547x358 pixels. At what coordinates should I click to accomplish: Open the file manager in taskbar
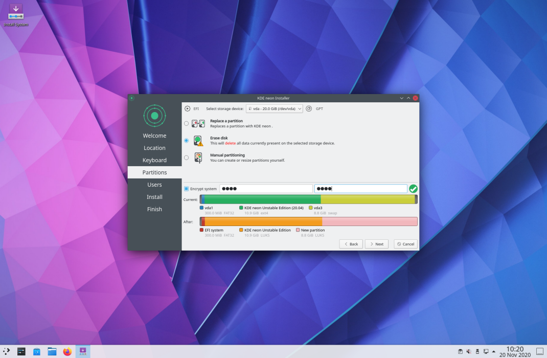(x=52, y=351)
